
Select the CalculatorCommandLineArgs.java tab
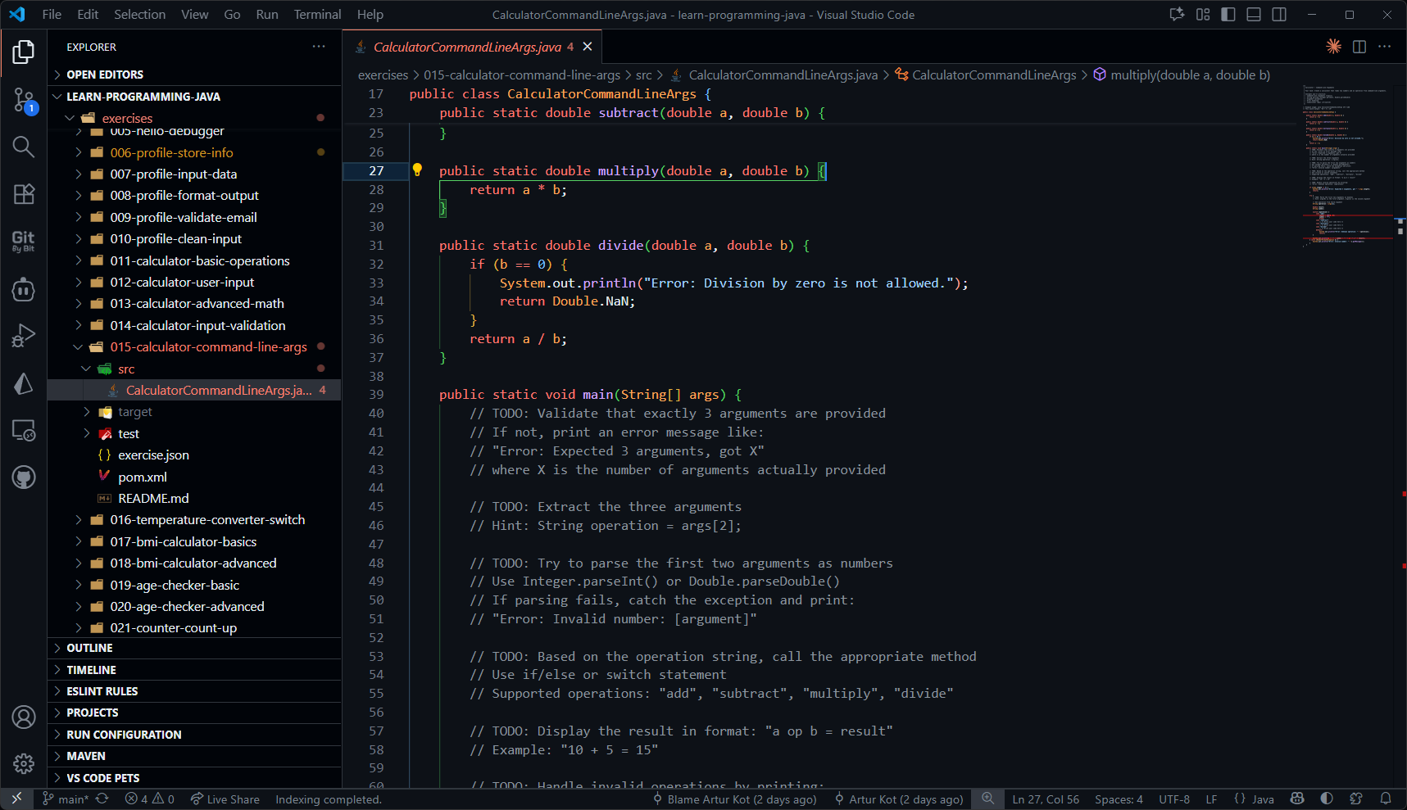467,47
